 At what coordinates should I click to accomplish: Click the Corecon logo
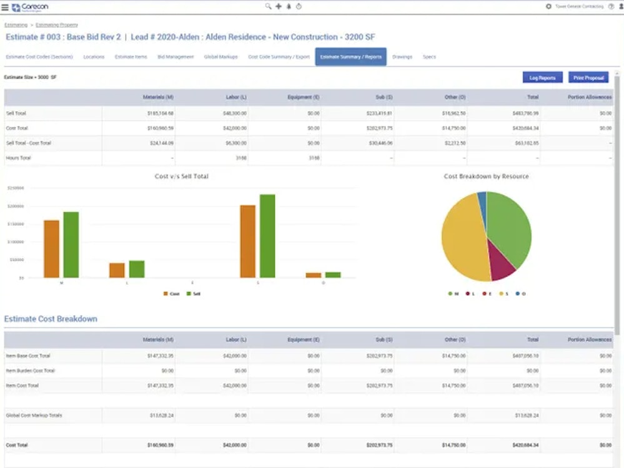pos(29,7)
